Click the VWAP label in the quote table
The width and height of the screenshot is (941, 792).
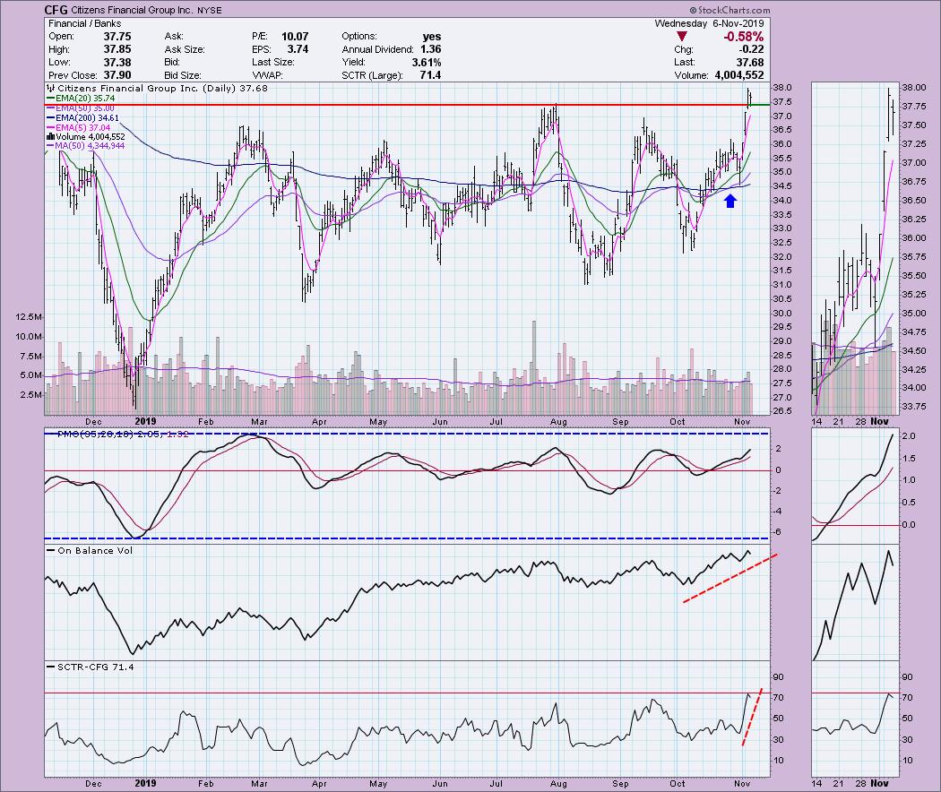tap(267, 75)
